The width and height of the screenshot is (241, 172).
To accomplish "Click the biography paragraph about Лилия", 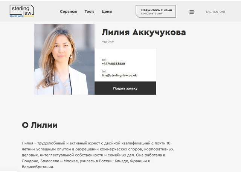I will (x=98, y=155).
